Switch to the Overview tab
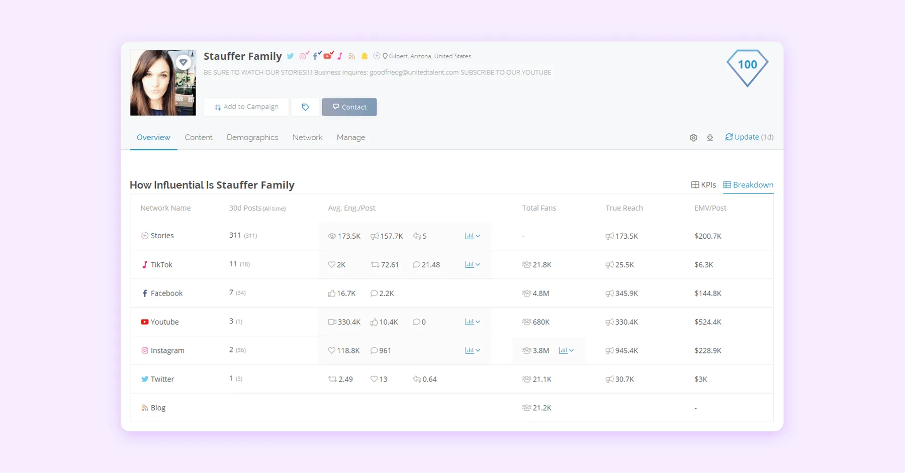905x473 pixels. coord(153,138)
